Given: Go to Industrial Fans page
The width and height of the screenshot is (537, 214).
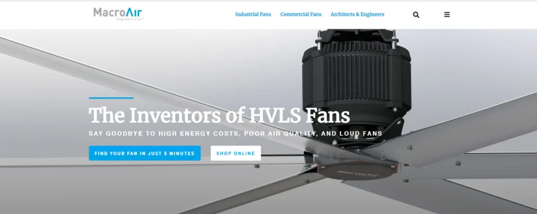Looking at the screenshot, I should (x=253, y=14).
